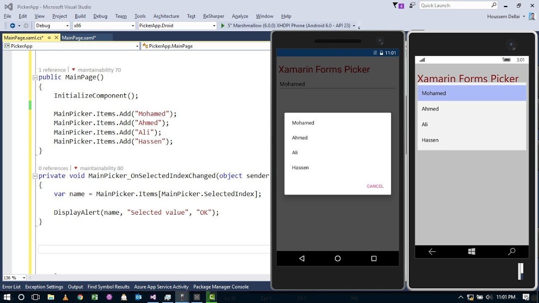Viewport: 539px width, 303px height.
Task: Click the volume speaker tray icon
Action: pos(488,297)
